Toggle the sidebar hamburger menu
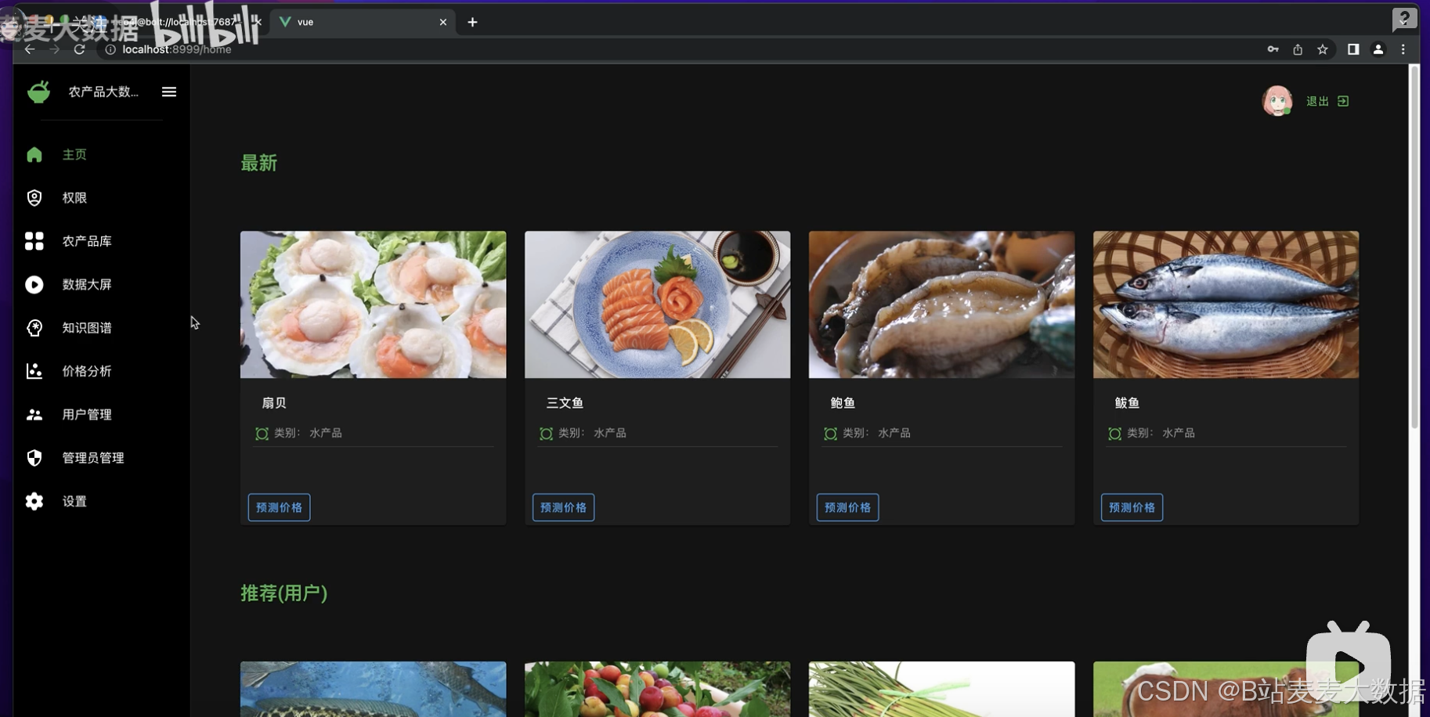The width and height of the screenshot is (1430, 717). point(168,92)
